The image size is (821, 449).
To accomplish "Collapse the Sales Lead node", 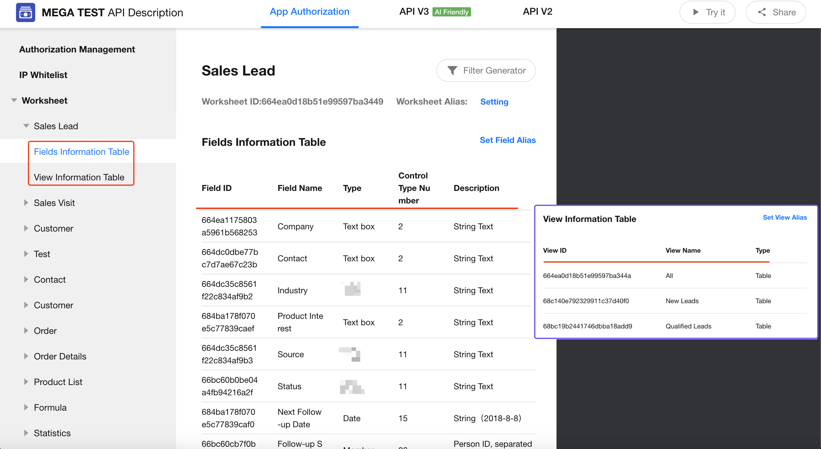I will click(x=26, y=126).
